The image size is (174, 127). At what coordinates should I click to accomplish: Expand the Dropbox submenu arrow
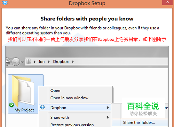tap(108, 108)
